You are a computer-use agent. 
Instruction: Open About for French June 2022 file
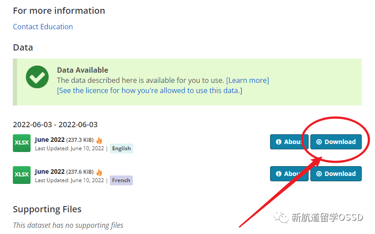click(289, 174)
